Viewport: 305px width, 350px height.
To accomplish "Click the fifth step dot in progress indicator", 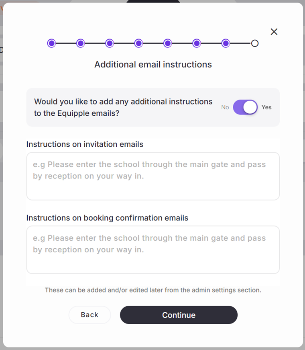I will [x=168, y=43].
